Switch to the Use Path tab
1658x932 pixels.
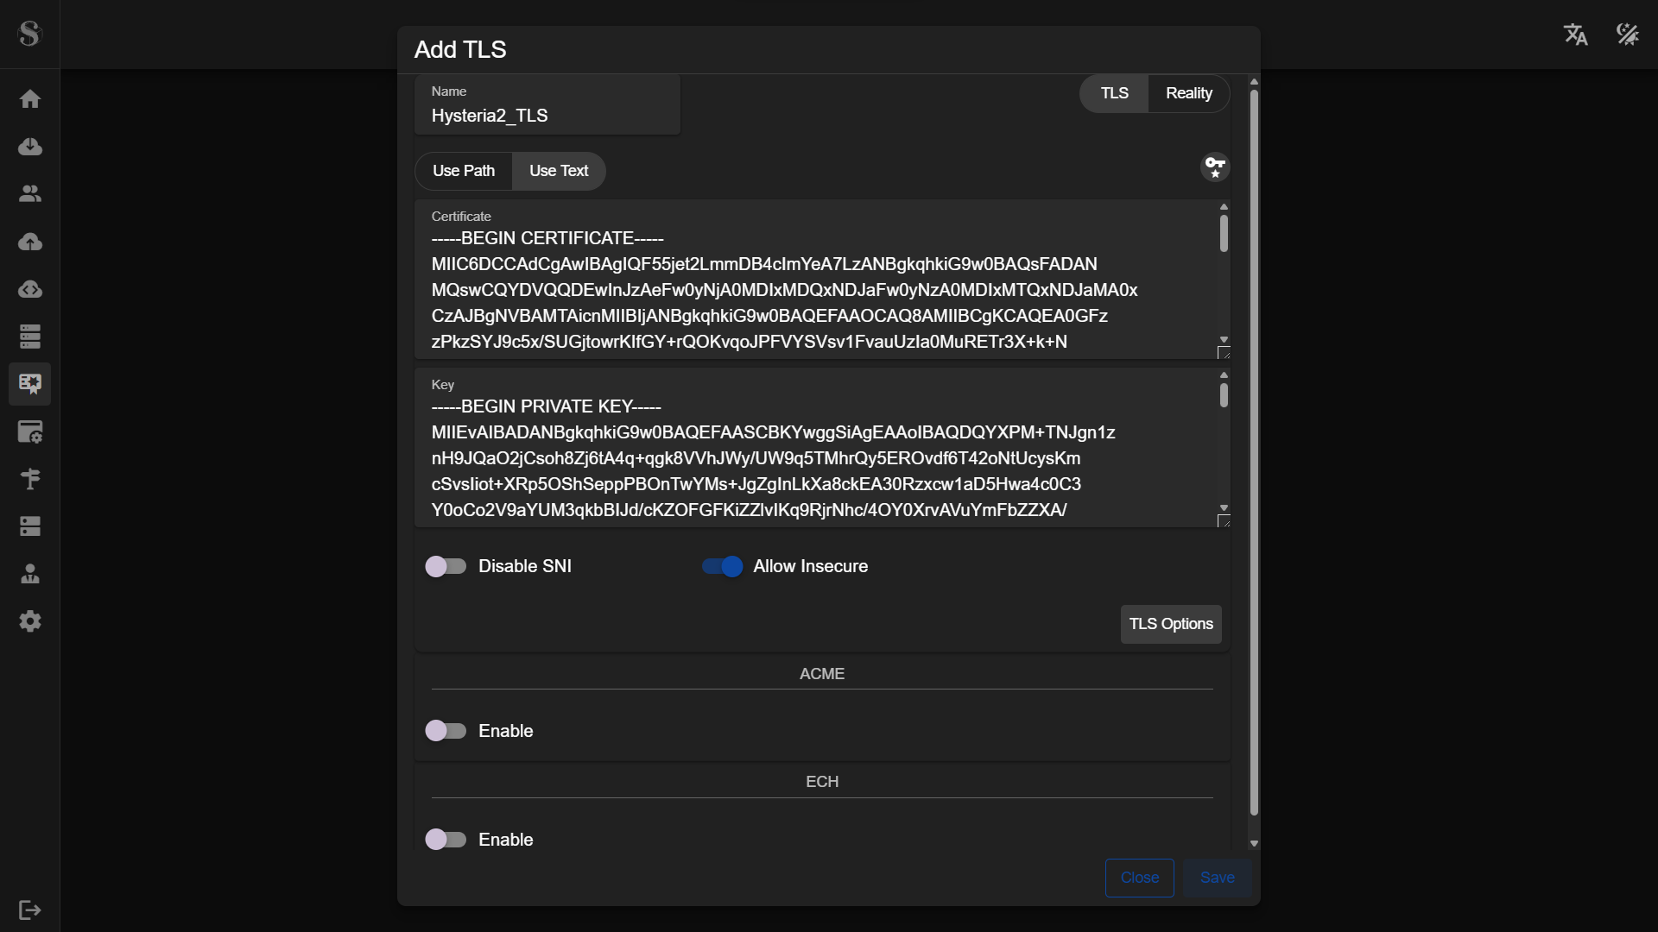[x=464, y=171]
